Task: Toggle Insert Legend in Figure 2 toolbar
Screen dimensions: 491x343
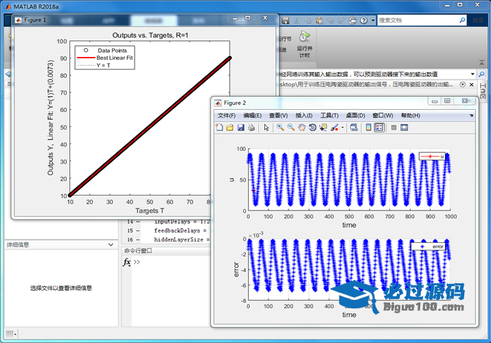Action: [x=379, y=128]
